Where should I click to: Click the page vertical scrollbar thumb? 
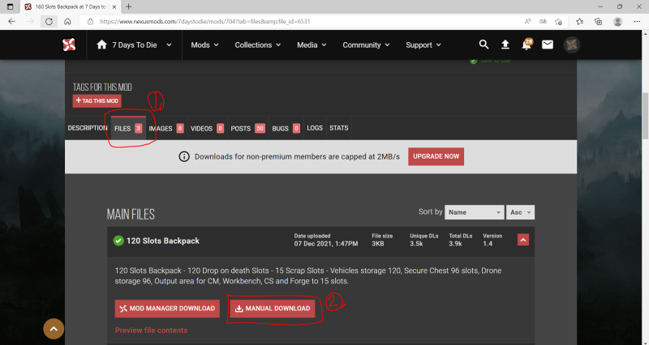tap(645, 116)
